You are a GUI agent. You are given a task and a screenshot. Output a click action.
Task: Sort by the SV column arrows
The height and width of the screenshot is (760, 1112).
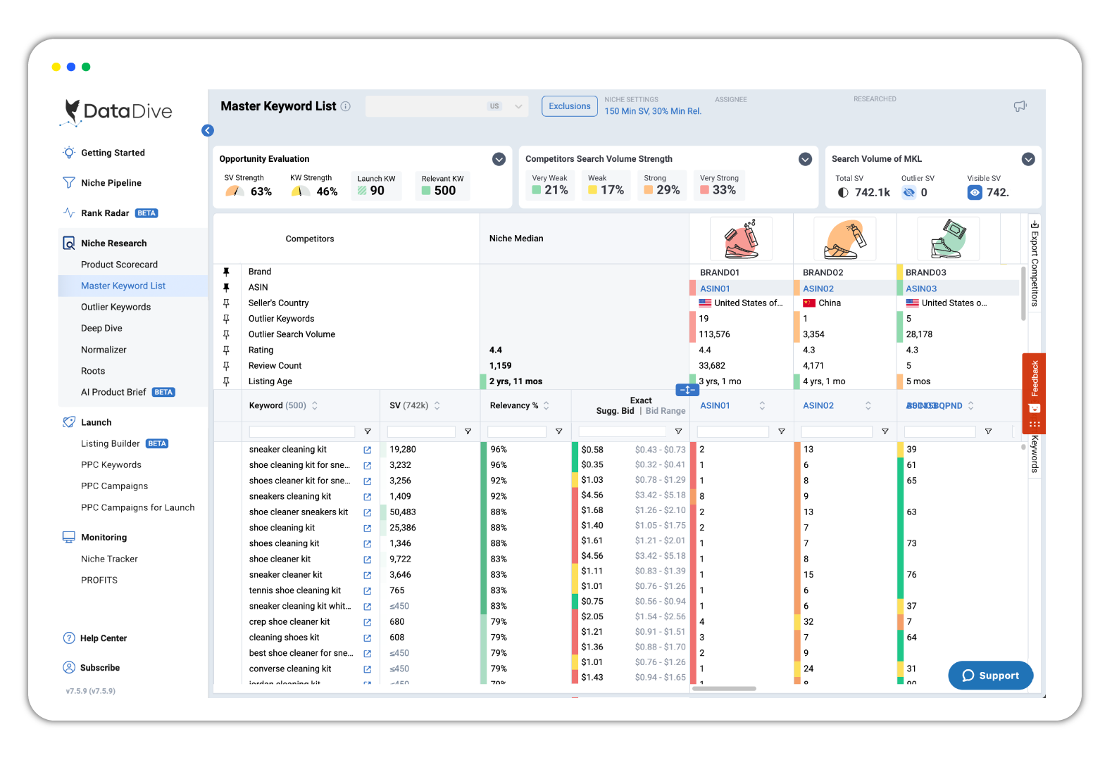[x=437, y=405]
